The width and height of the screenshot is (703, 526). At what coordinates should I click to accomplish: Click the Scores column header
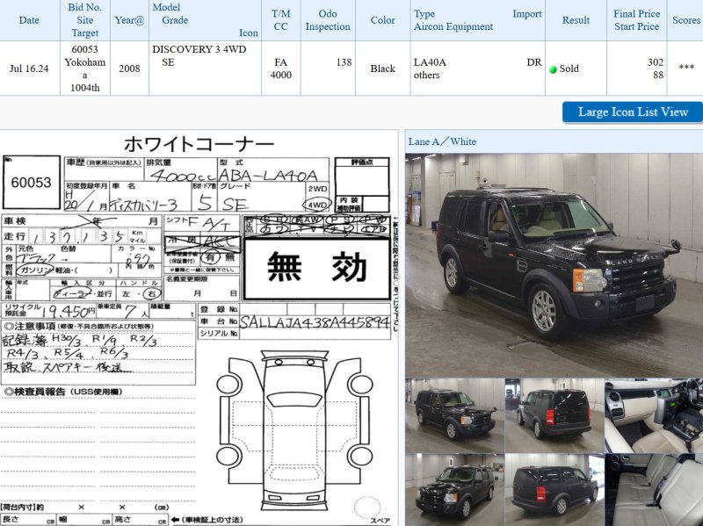point(685,20)
